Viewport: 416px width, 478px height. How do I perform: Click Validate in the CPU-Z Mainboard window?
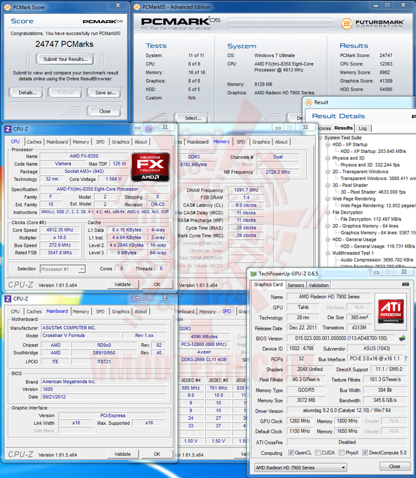pyautogui.click(x=122, y=454)
